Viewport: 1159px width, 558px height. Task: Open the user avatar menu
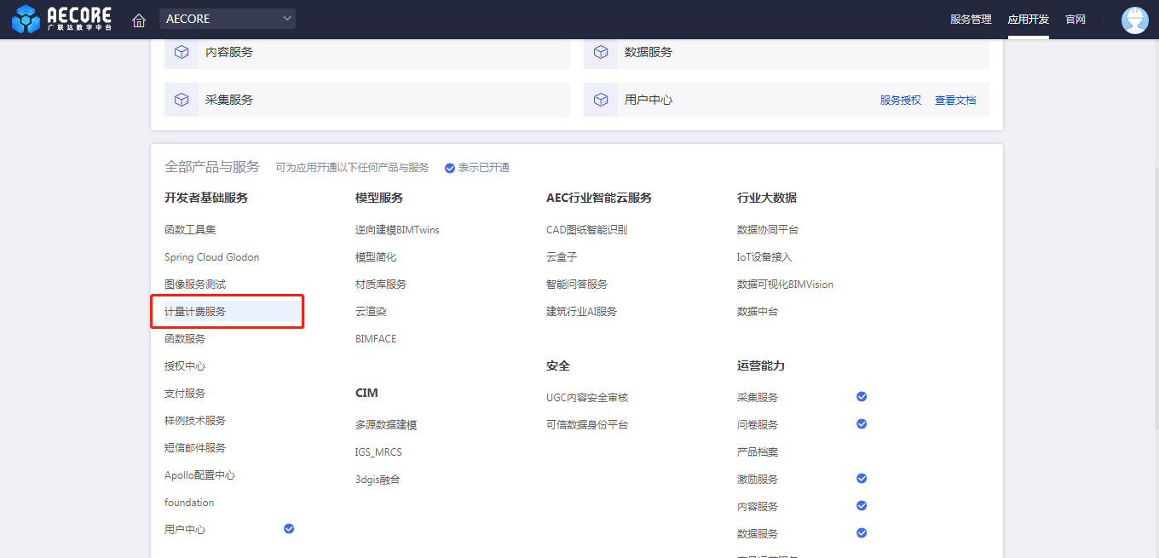tap(1134, 20)
